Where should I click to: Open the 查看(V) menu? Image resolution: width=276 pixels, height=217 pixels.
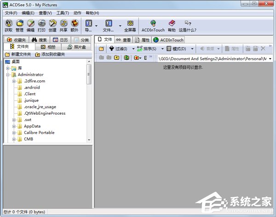click(45, 13)
